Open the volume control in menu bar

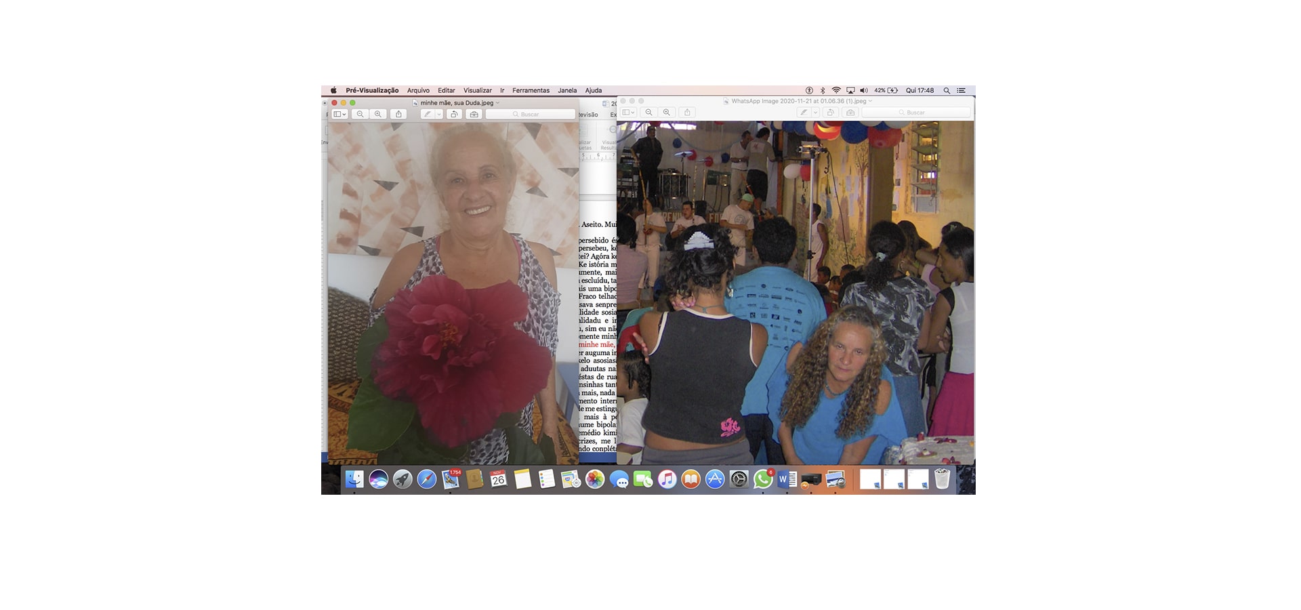(x=864, y=90)
